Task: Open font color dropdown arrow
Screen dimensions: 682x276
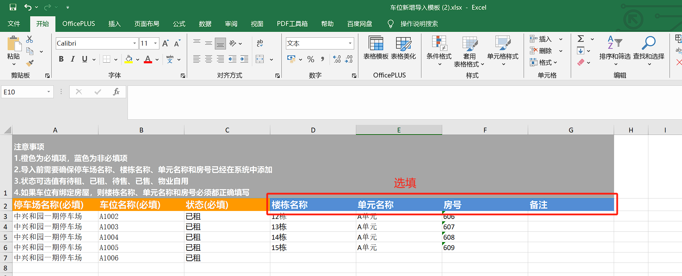Action: pyautogui.click(x=157, y=59)
